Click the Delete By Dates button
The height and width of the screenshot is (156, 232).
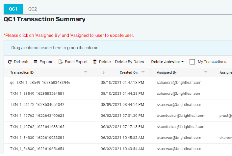pos(129,62)
